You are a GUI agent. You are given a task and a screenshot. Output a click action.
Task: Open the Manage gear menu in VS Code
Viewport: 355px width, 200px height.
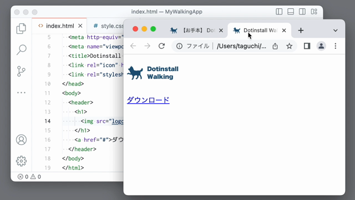(x=21, y=161)
